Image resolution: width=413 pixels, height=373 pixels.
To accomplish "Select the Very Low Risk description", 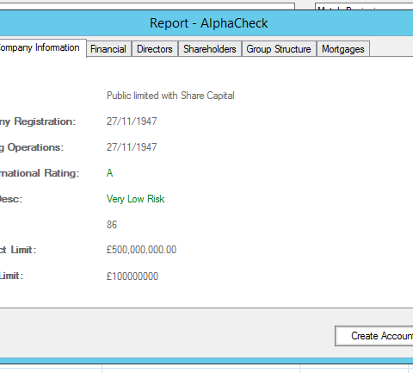I will click(x=136, y=199).
